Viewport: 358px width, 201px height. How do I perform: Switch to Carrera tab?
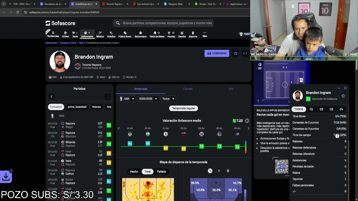click(x=188, y=89)
